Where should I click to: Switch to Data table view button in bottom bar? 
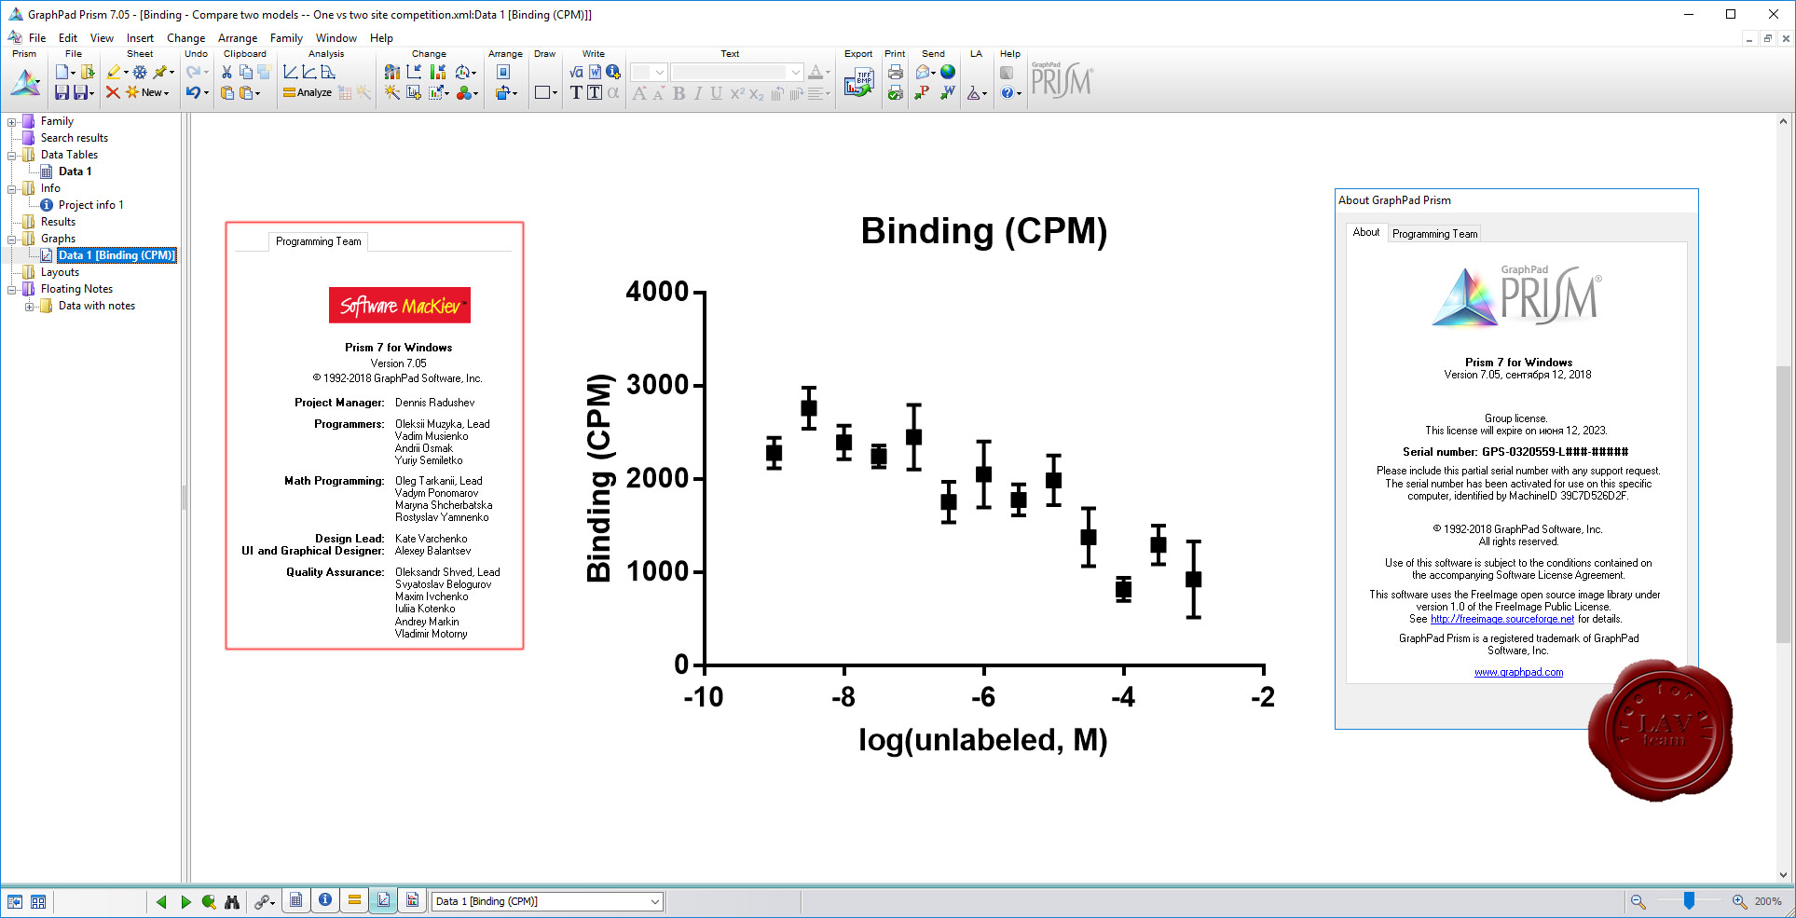295,900
